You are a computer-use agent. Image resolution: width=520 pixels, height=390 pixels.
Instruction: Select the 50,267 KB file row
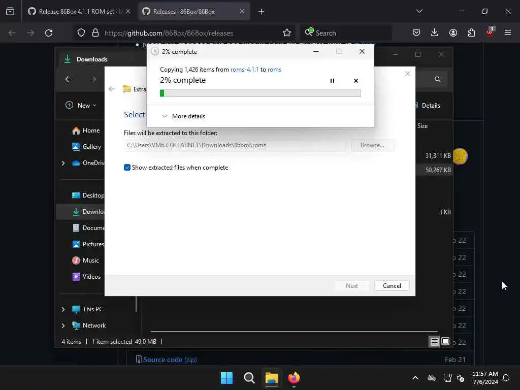click(434, 170)
